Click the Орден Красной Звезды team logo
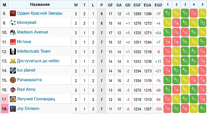Image resolution: width=207 pixels, height=114 pixels. [13, 13]
